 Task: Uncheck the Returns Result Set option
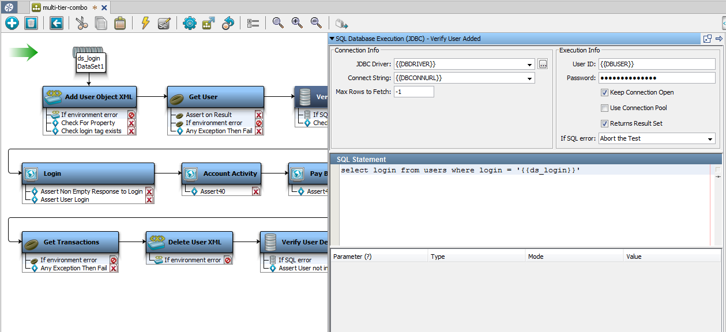(604, 123)
